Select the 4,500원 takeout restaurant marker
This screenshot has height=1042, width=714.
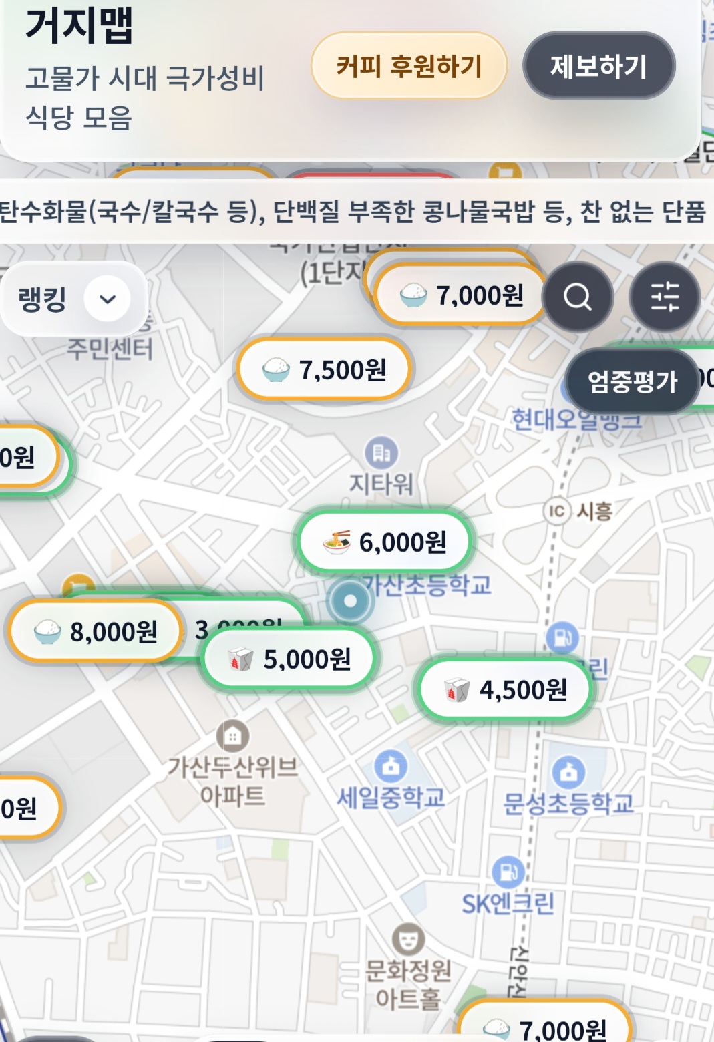coord(505,690)
